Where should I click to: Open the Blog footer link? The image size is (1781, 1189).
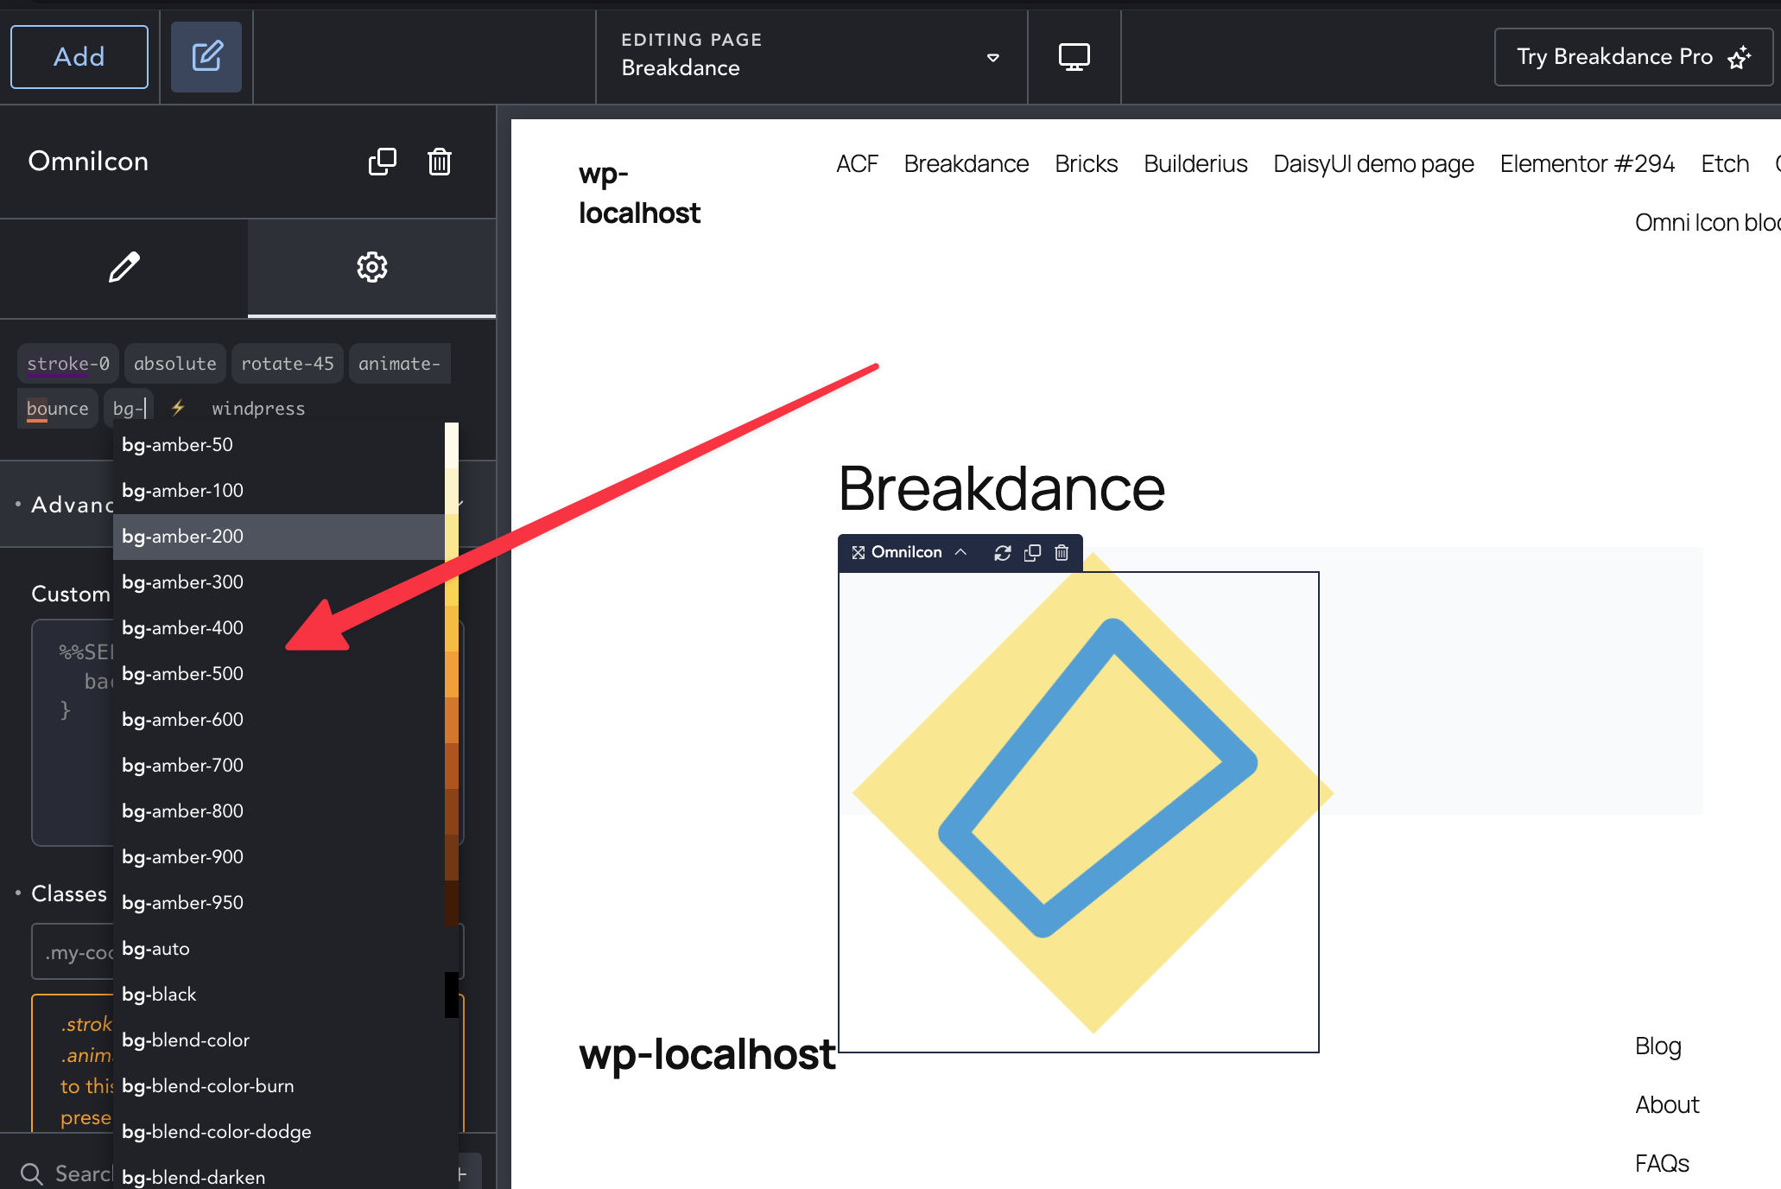tap(1658, 1046)
